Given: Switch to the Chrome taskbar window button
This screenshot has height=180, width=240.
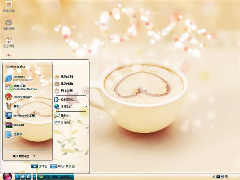Looking at the screenshot, I should tap(56, 177).
